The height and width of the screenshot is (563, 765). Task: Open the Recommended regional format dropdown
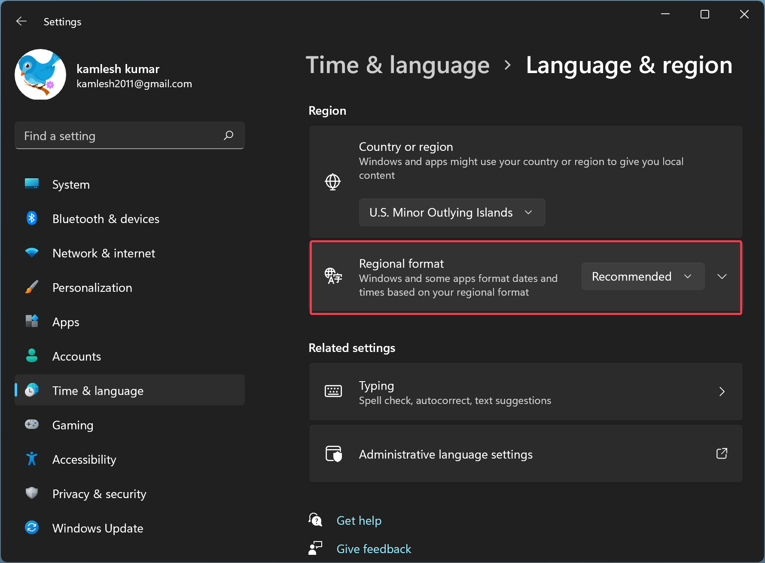[x=643, y=276]
